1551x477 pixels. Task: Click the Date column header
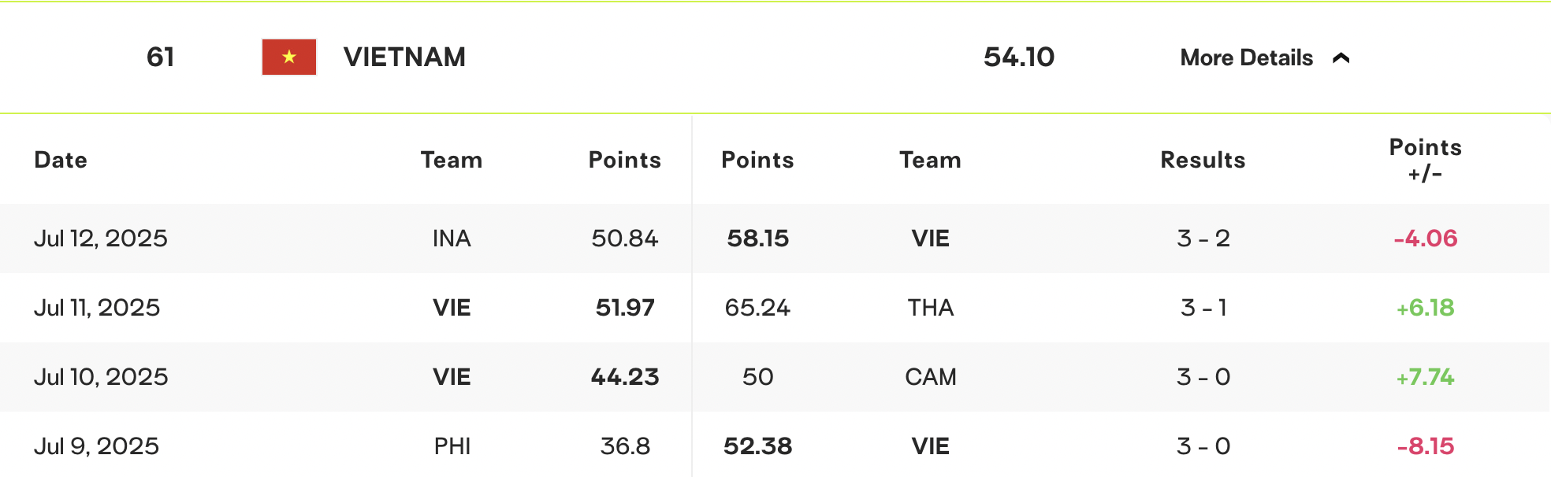(61, 160)
